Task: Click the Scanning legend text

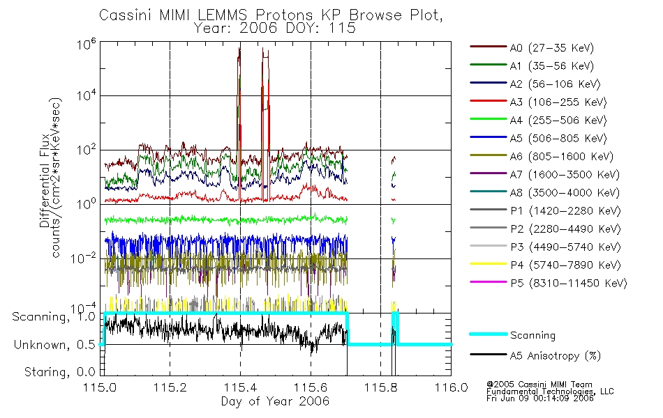Action: click(x=532, y=336)
